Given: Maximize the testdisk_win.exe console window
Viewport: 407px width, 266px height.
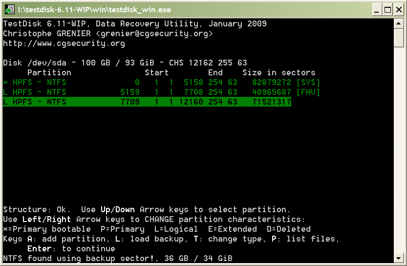Looking at the screenshot, I should pyautogui.click(x=388, y=10).
